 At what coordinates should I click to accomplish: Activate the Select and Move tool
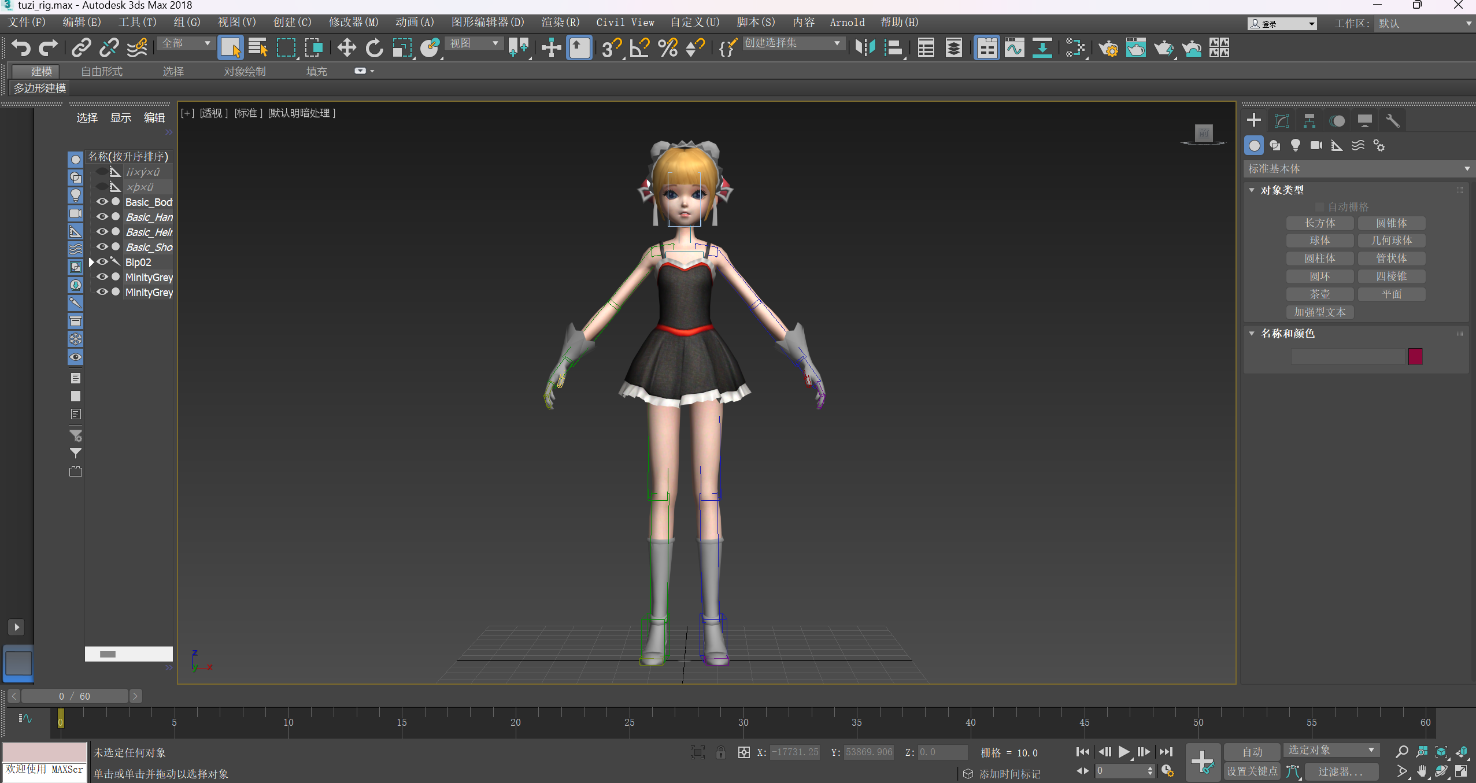tap(346, 48)
